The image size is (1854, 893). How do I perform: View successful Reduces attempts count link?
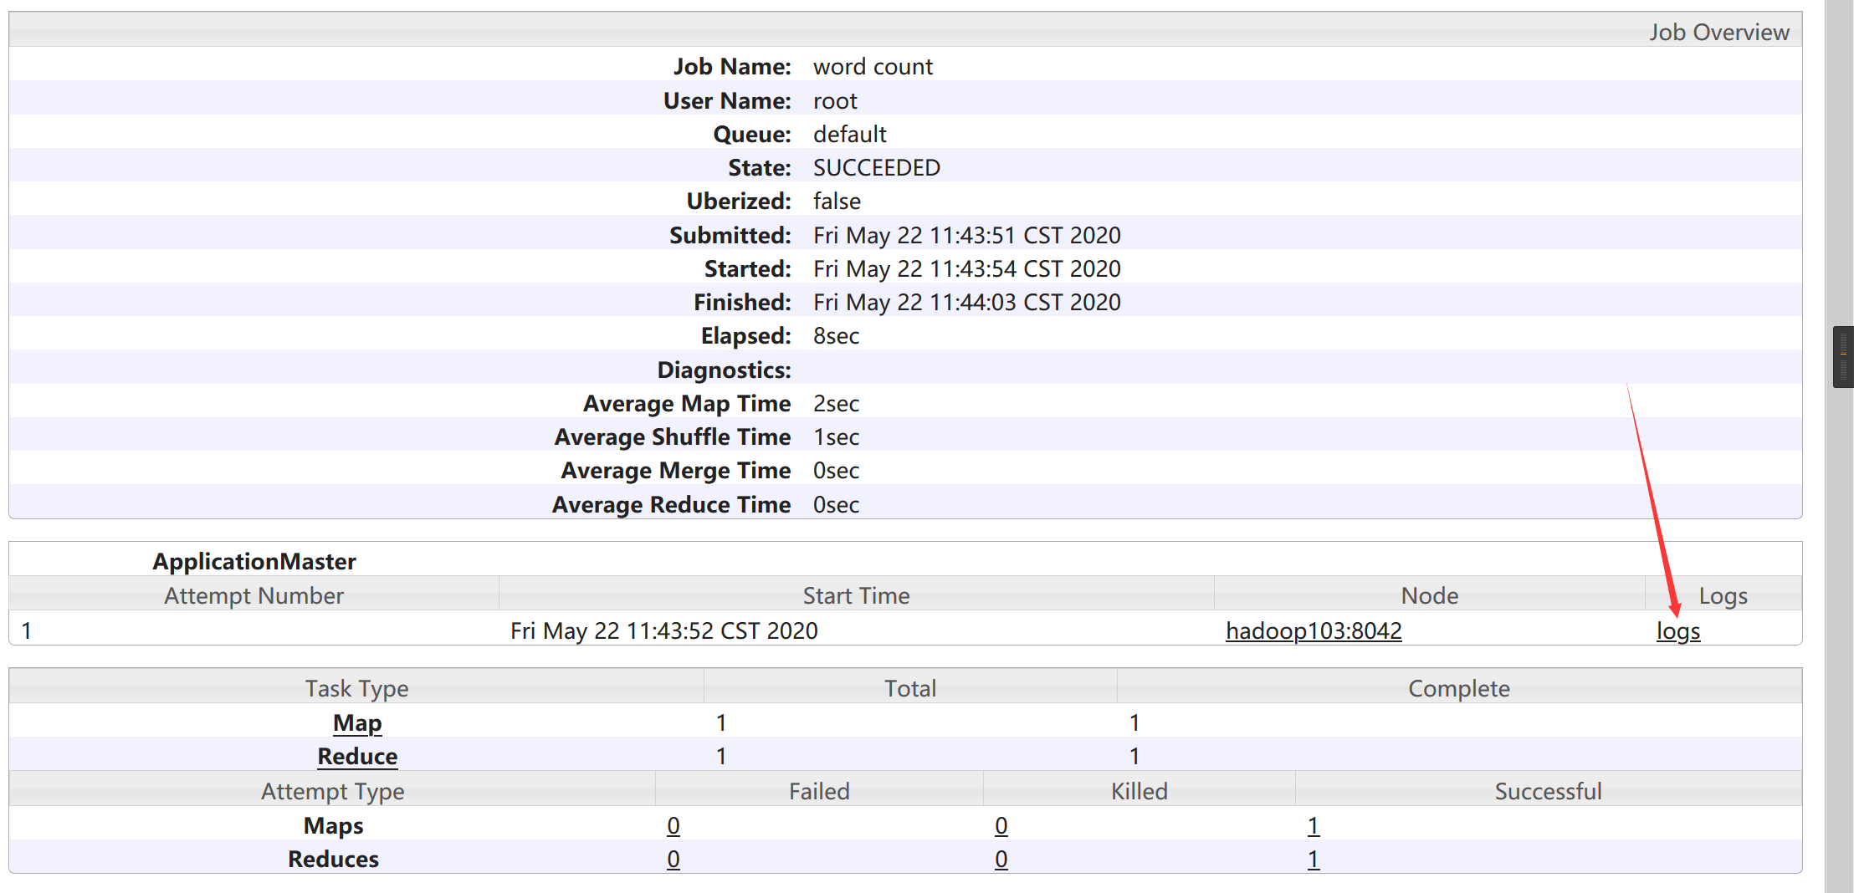click(1314, 859)
